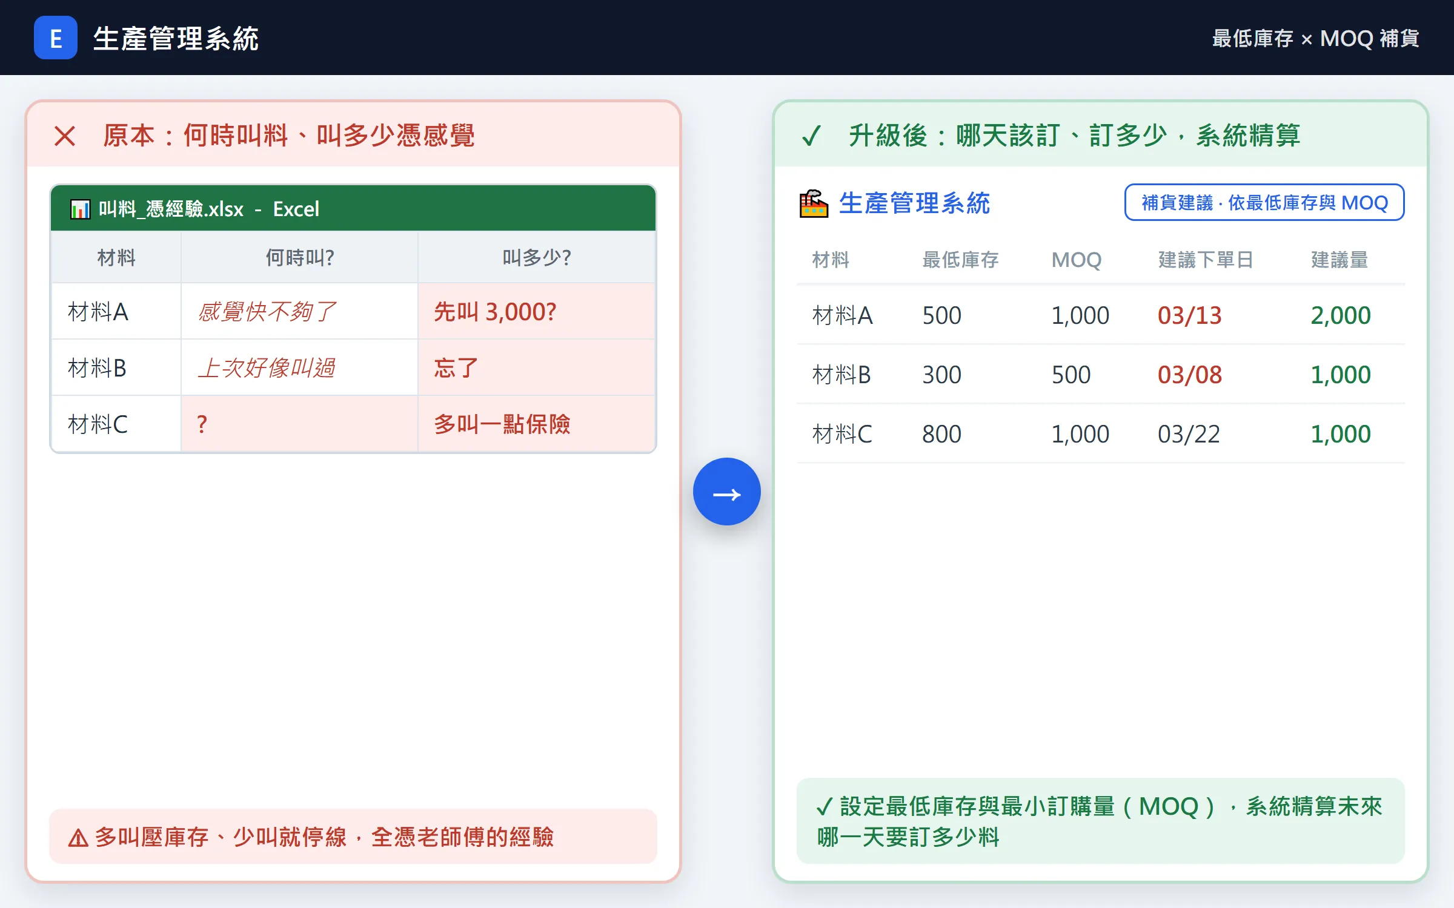1454x908 pixels.
Task: Click the 03/13 order date for 材料A
Action: [x=1190, y=315]
